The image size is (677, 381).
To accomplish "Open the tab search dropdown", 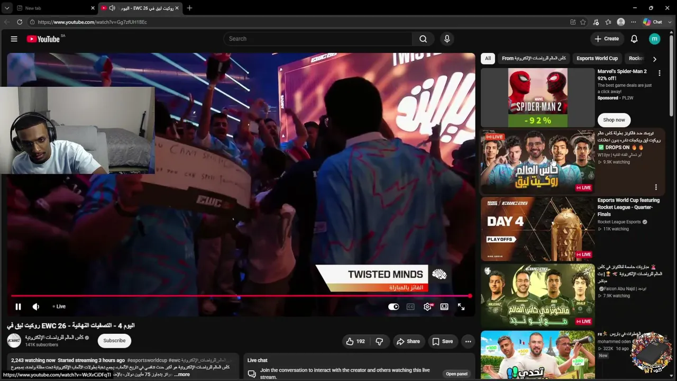I will (6, 8).
